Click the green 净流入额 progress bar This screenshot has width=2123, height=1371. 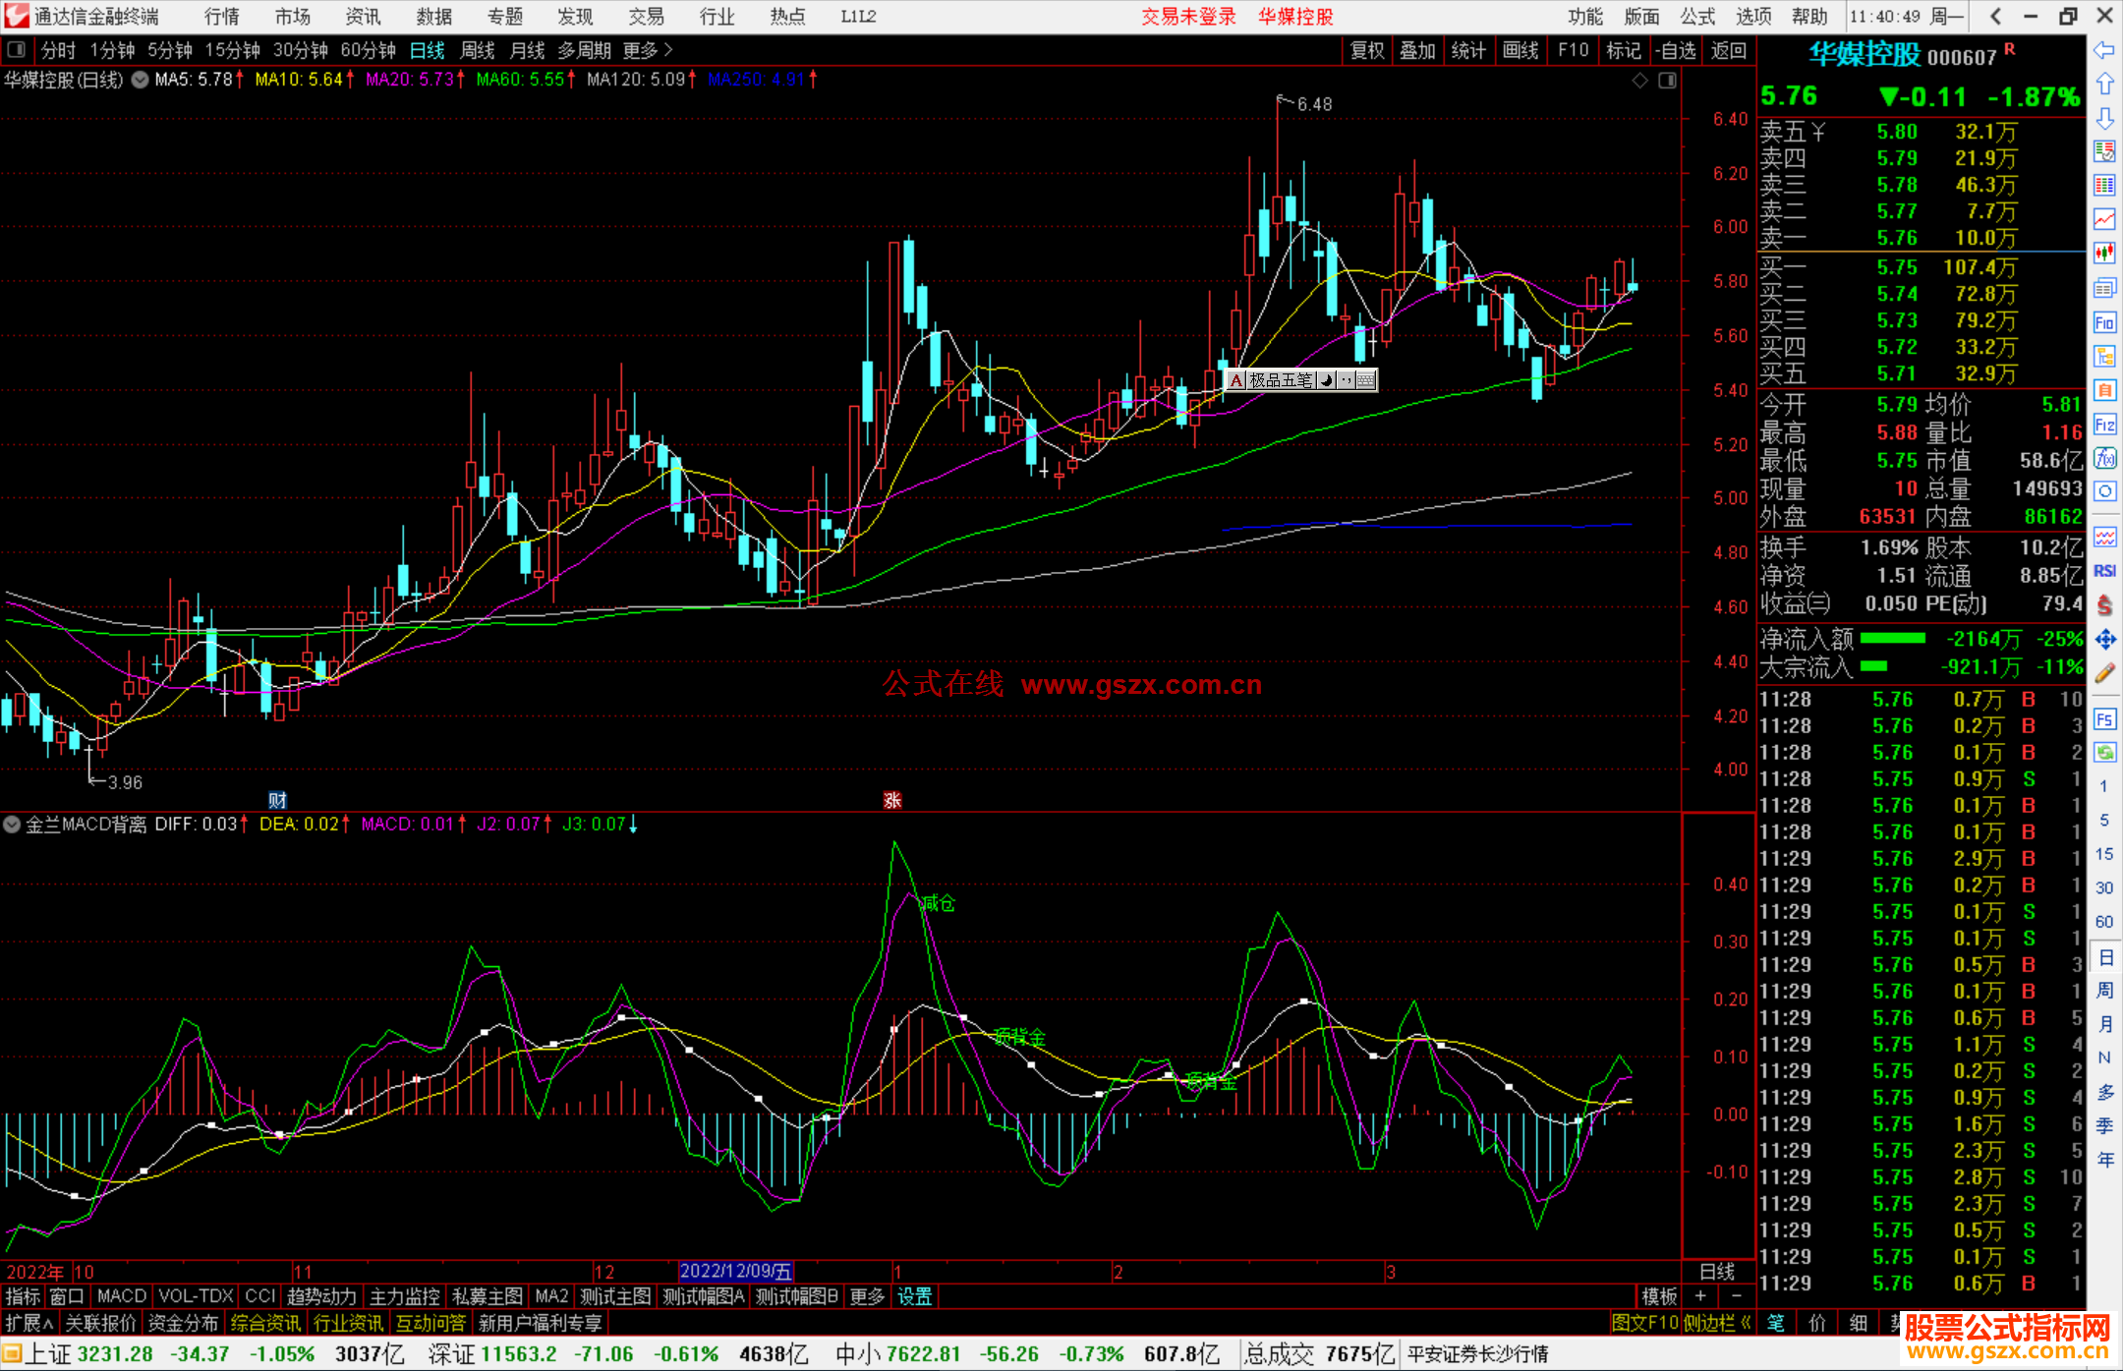pos(1892,639)
